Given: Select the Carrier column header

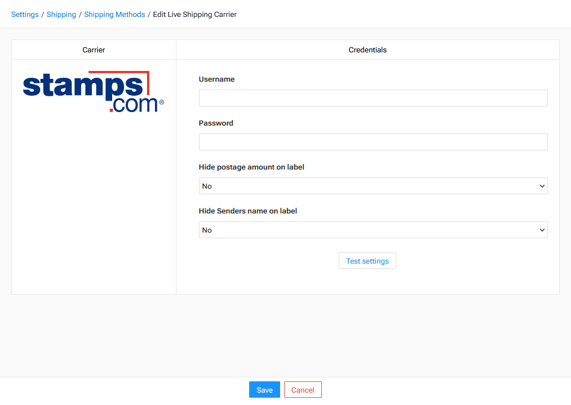Looking at the screenshot, I should 94,50.
